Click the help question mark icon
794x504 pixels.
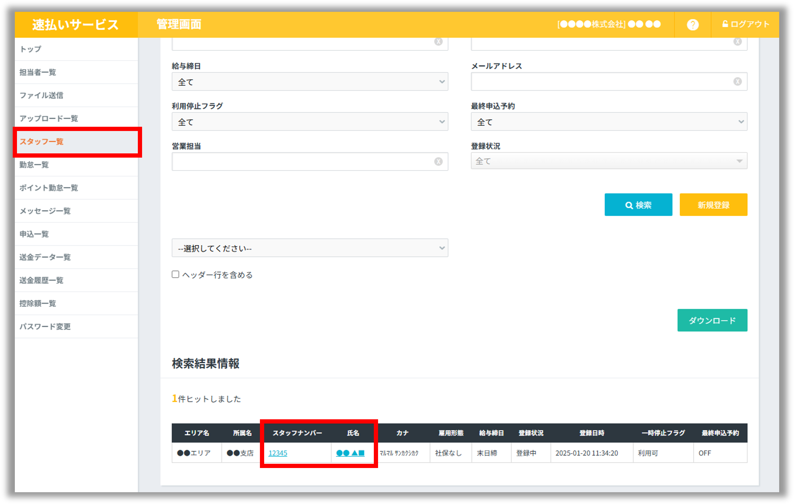click(x=693, y=25)
